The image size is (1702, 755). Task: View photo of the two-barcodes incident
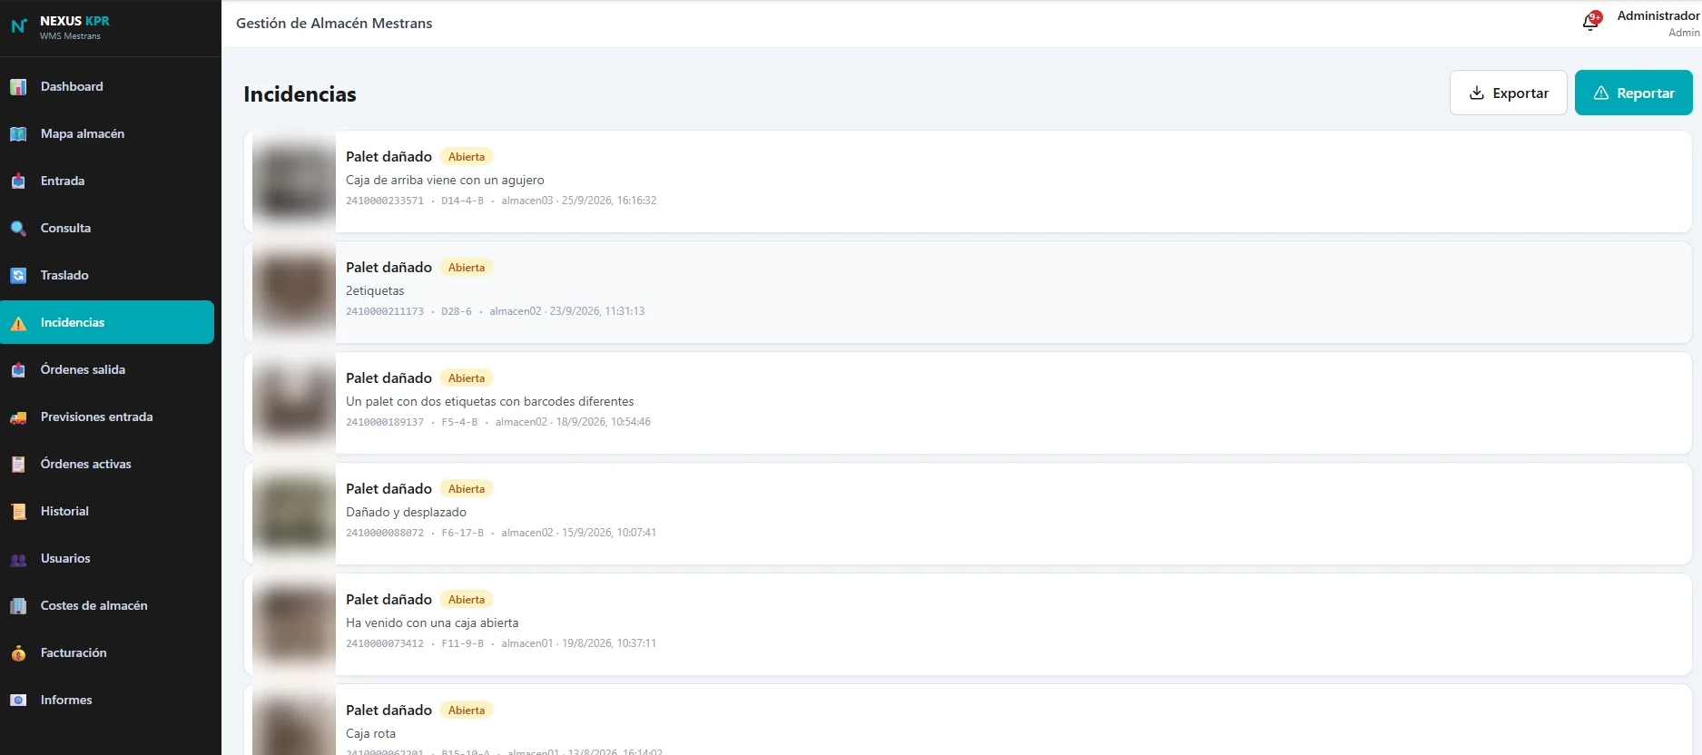294,403
